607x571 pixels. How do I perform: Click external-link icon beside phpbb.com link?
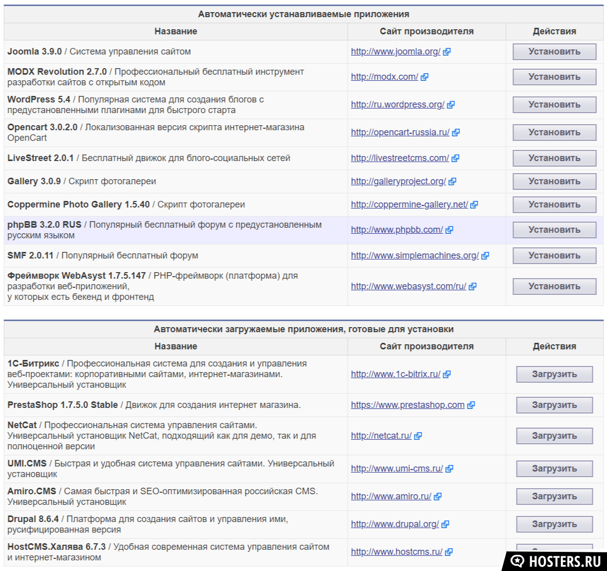(449, 230)
